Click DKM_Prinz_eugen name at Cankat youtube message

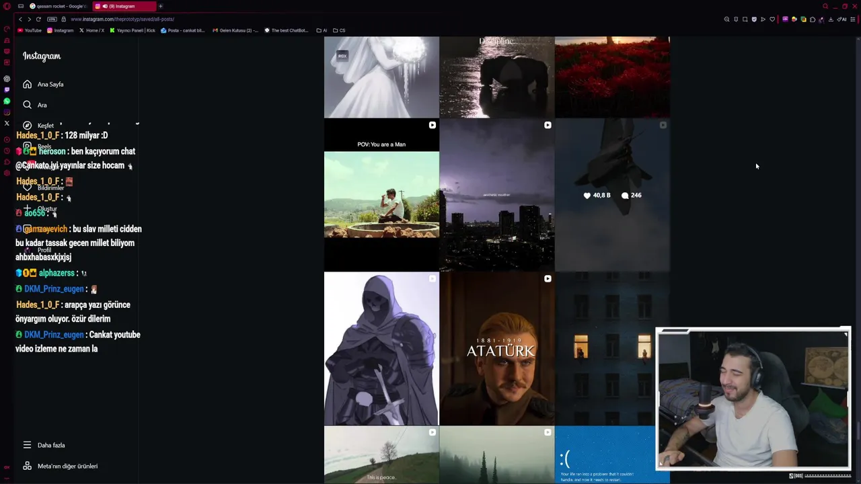(x=54, y=335)
